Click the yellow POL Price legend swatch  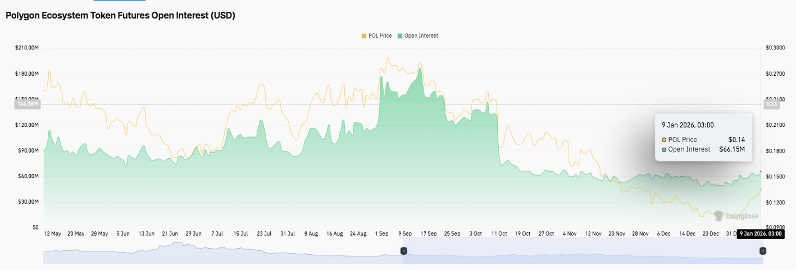(364, 35)
